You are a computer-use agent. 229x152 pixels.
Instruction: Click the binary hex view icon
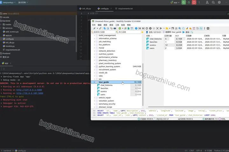click(x=194, y=28)
